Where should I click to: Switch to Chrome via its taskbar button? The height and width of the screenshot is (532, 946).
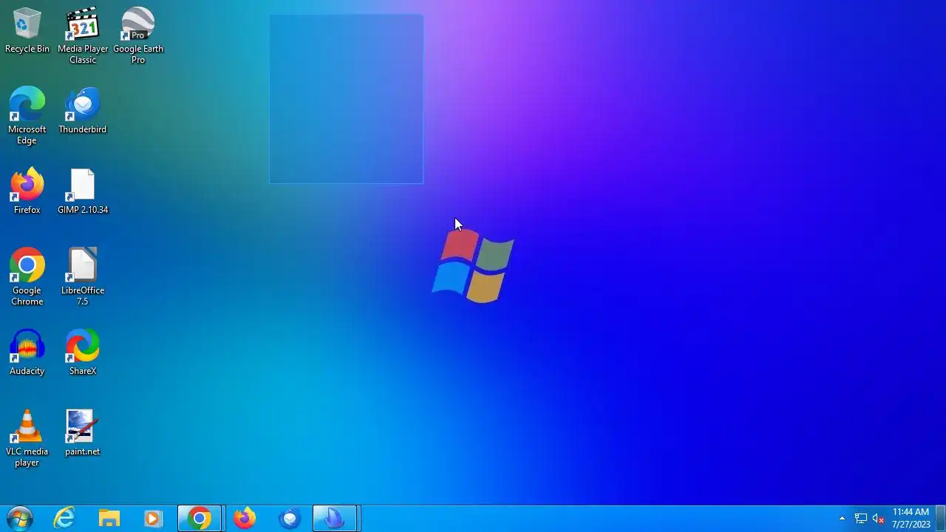(200, 519)
